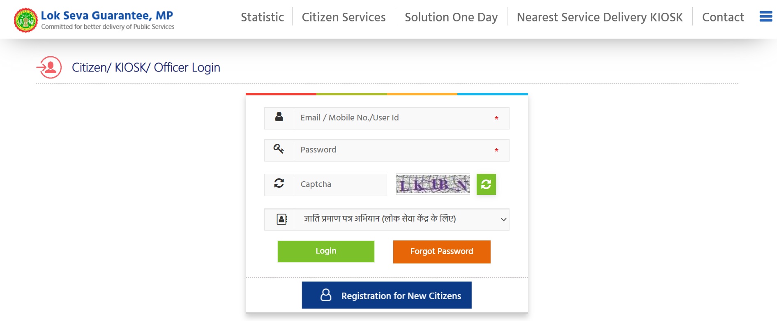
Task: Expand the dropdown chevron on selection box
Action: [x=504, y=219]
